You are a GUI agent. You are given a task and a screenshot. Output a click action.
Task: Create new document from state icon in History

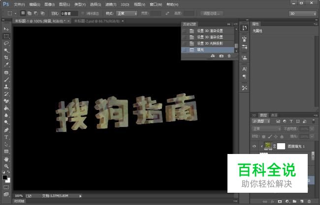(213, 56)
